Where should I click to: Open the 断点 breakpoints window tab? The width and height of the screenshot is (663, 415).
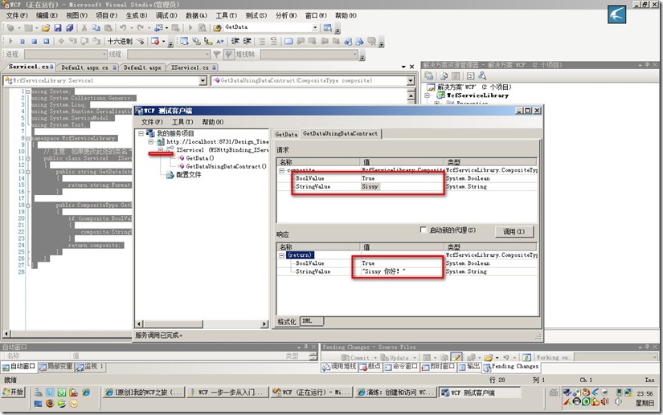(370, 367)
